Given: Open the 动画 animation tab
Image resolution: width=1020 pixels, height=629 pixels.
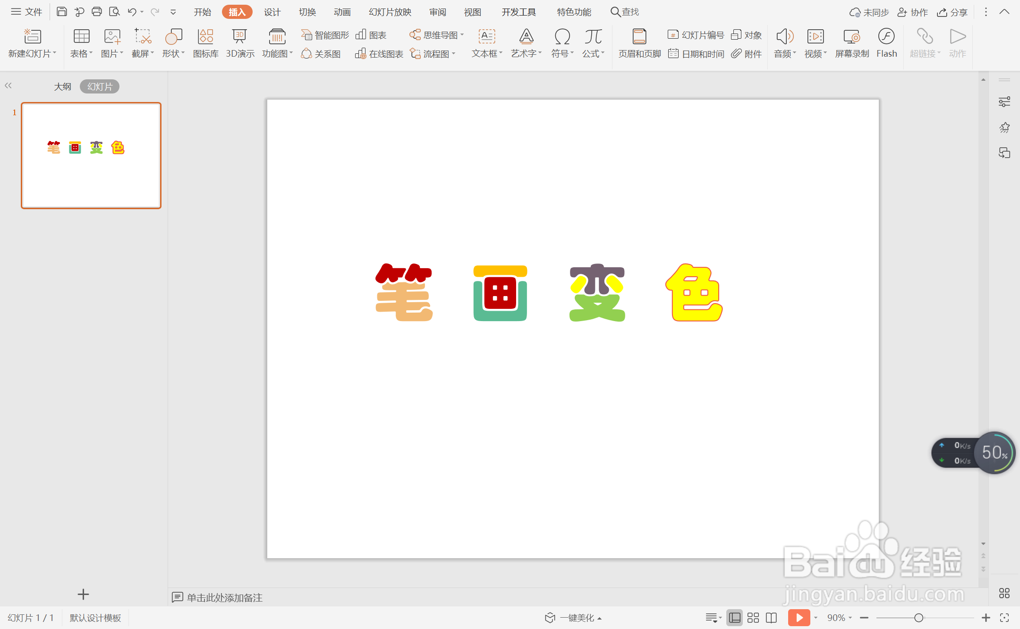Looking at the screenshot, I should tap(342, 12).
